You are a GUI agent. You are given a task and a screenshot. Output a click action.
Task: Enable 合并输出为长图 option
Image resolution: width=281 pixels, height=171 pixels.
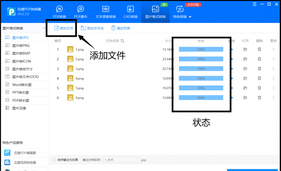[x=54, y=160]
